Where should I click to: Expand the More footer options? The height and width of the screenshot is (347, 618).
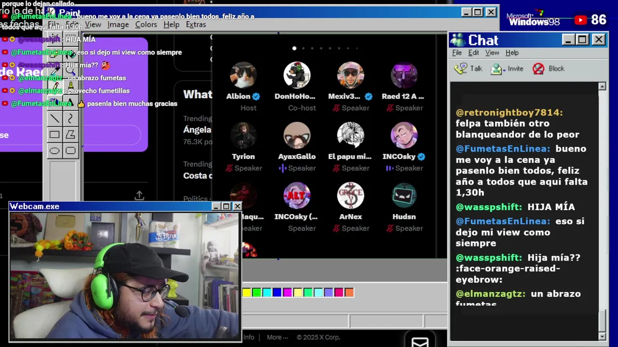click(x=277, y=337)
